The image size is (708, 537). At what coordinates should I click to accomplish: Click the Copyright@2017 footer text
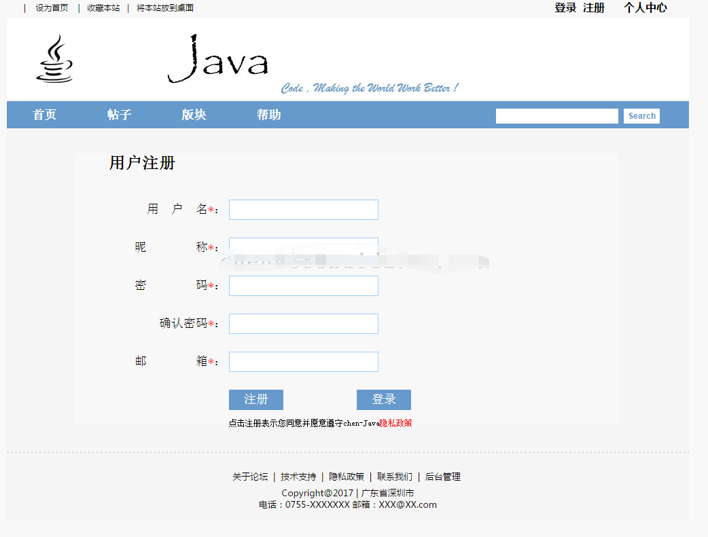[x=317, y=494]
